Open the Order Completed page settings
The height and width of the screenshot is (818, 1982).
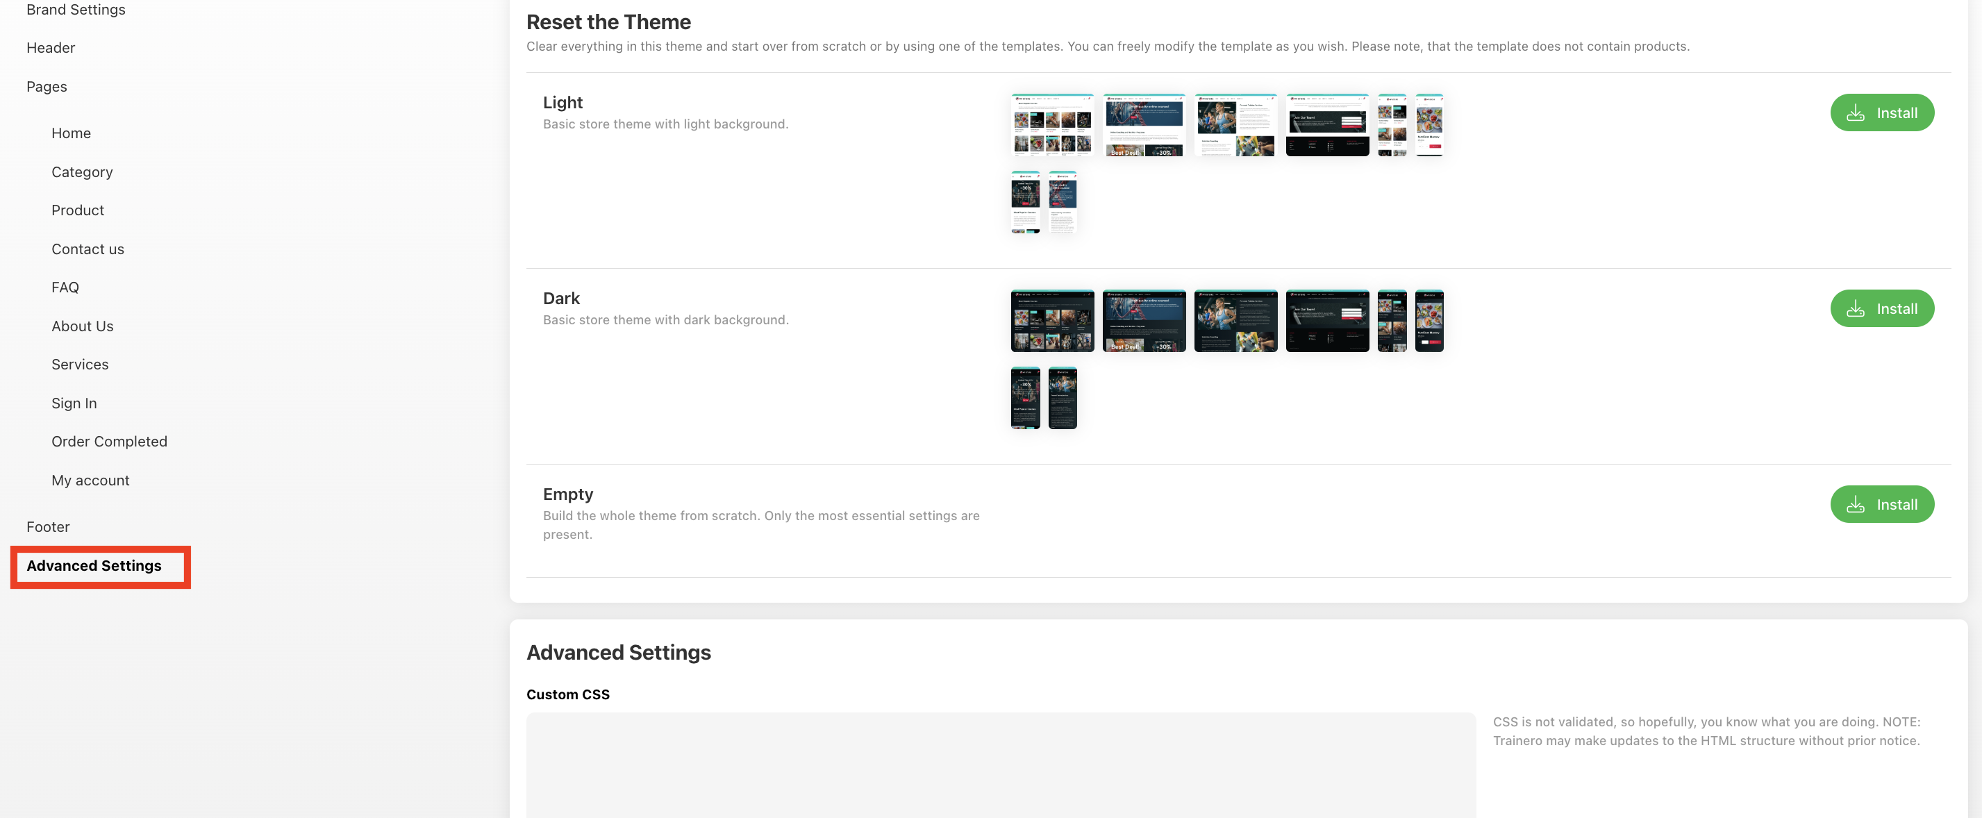click(x=109, y=441)
